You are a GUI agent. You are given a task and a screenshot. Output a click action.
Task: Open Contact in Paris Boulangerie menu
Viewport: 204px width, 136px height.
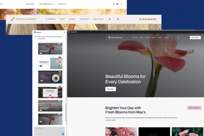click(x=85, y=19)
